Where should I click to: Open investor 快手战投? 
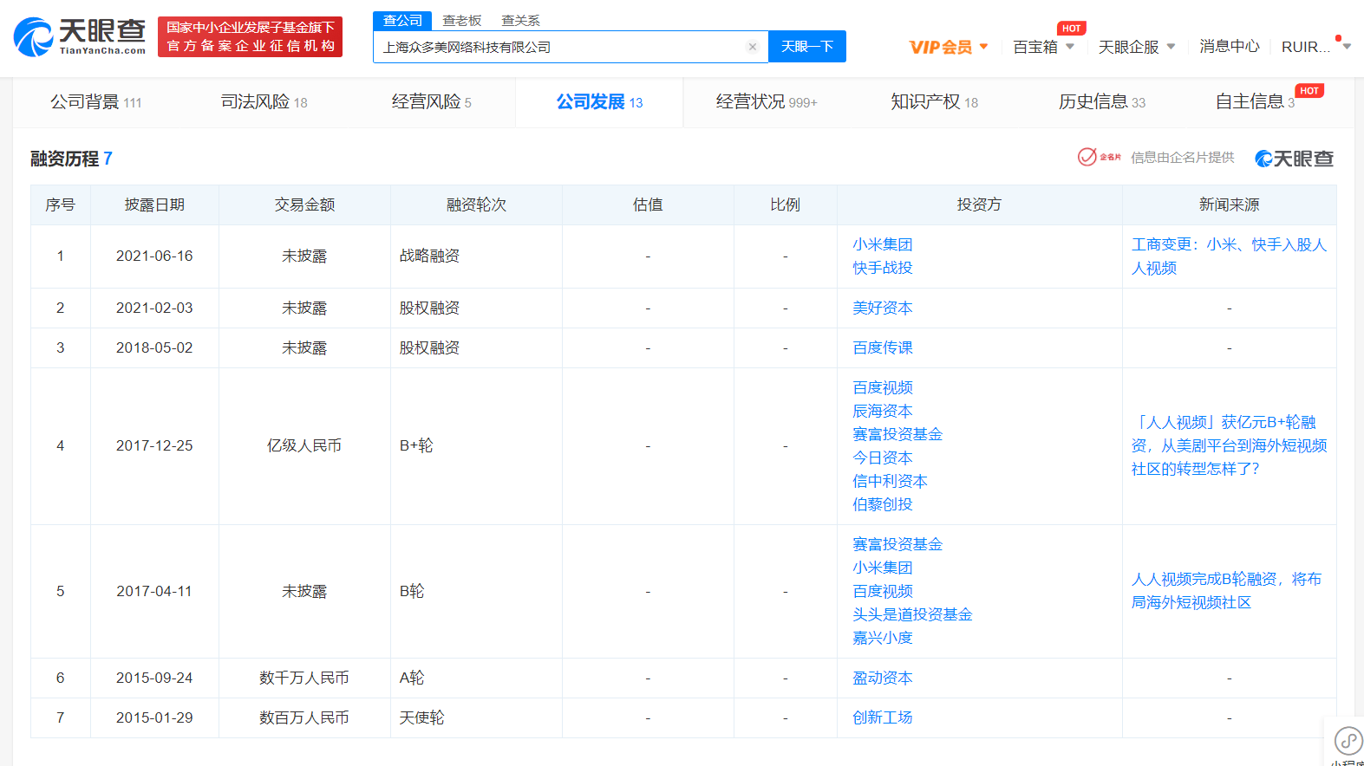click(x=882, y=268)
